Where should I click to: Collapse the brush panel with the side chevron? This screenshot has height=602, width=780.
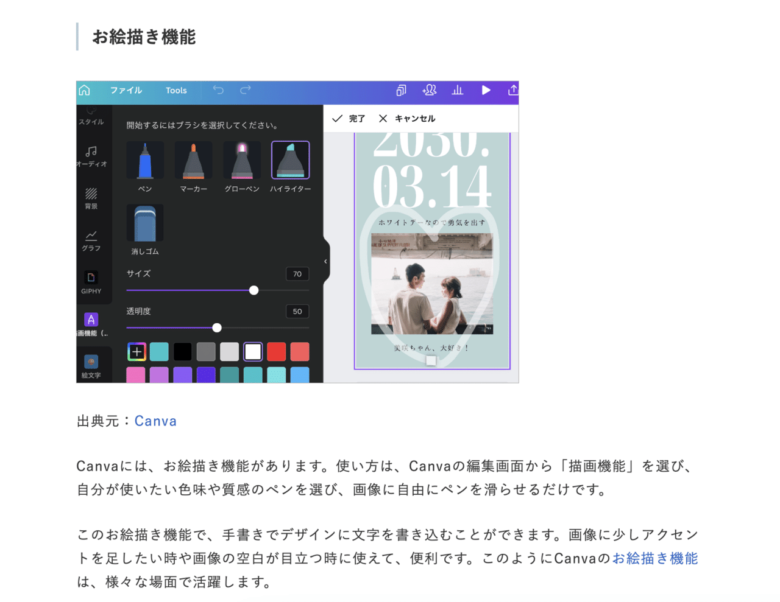coord(325,261)
